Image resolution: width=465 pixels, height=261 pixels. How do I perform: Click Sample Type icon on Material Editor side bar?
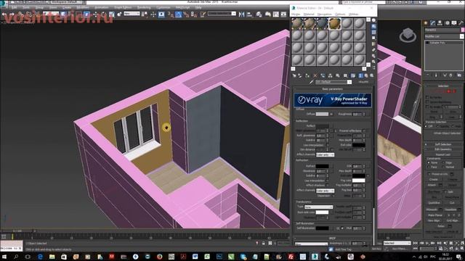click(x=373, y=20)
